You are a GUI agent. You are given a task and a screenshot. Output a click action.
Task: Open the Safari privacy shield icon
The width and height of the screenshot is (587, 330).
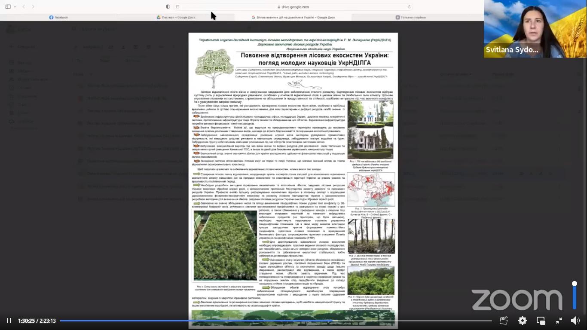(168, 7)
